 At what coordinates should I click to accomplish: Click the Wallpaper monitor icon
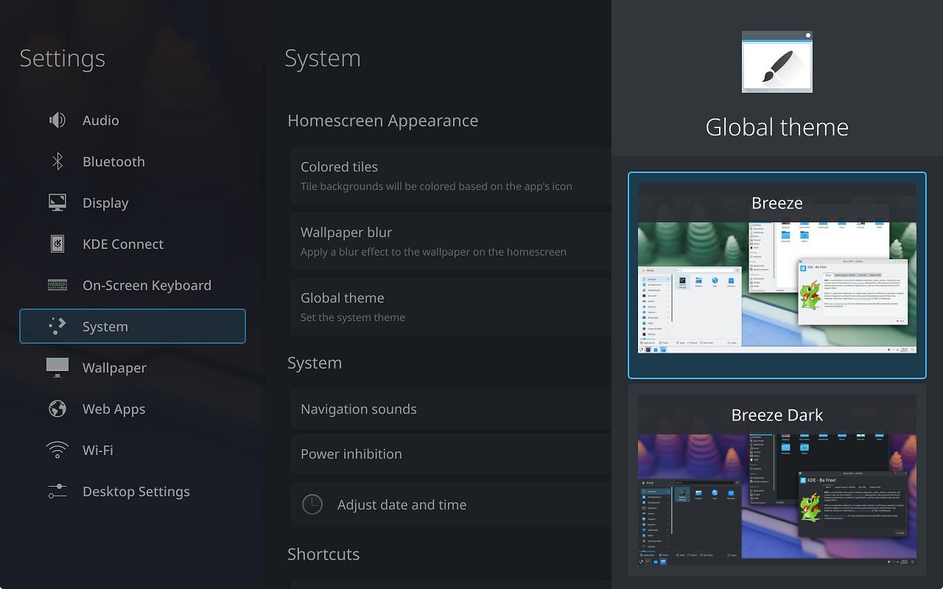click(x=57, y=367)
